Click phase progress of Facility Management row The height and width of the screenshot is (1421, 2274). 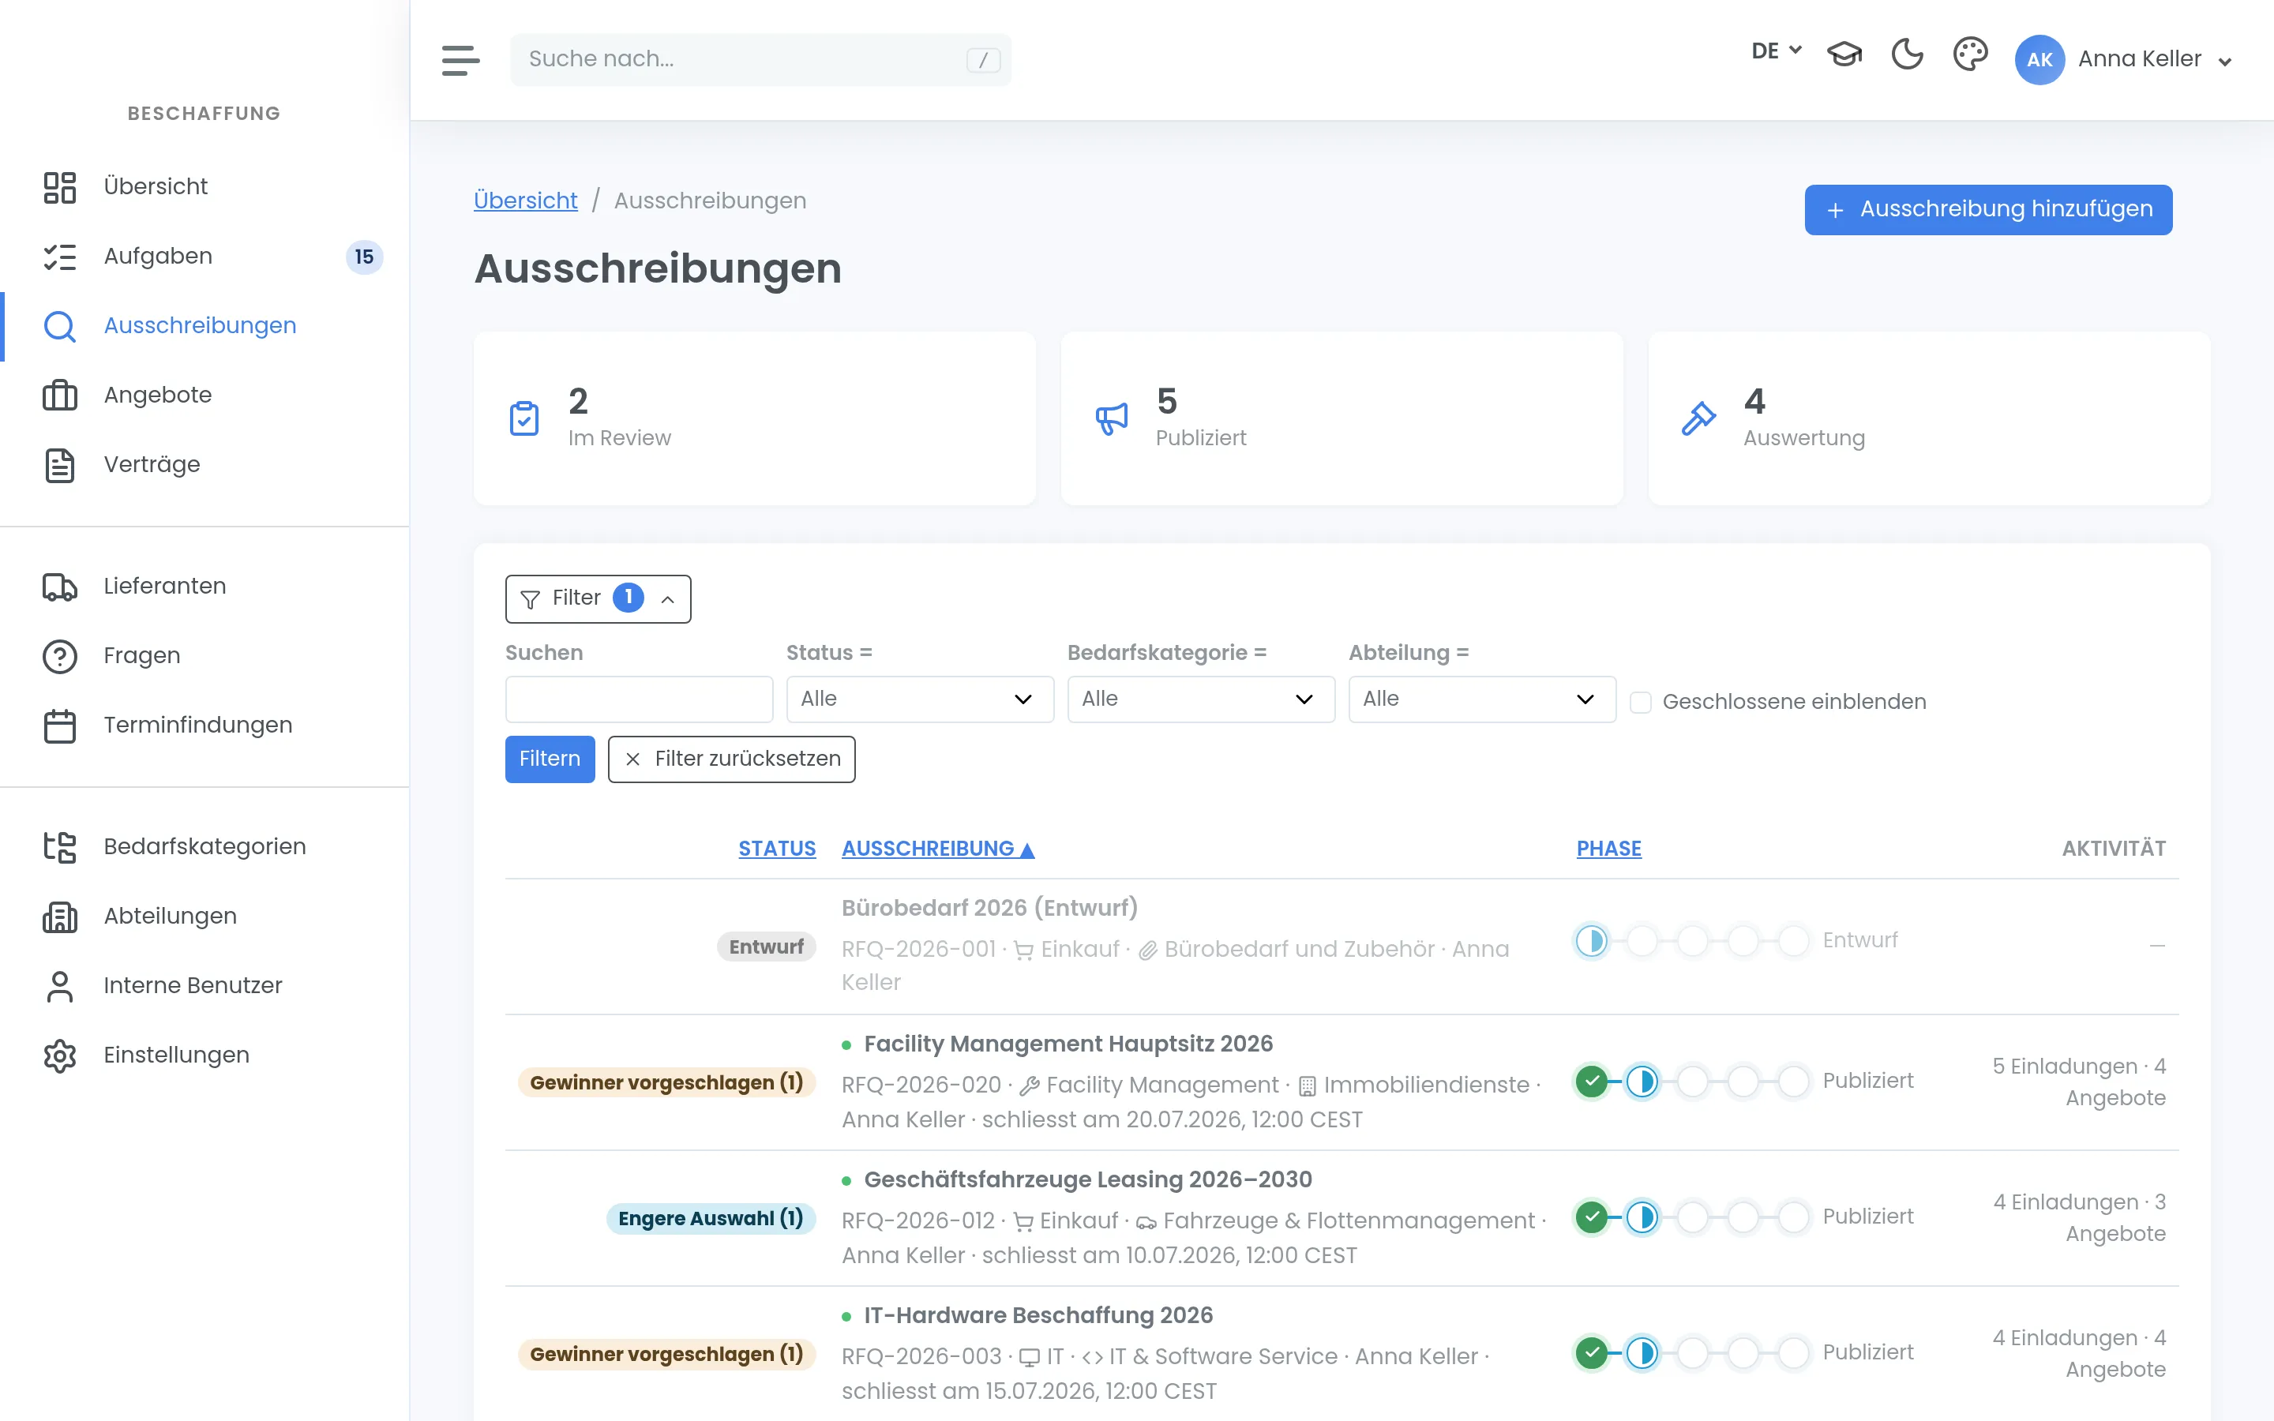point(1691,1082)
